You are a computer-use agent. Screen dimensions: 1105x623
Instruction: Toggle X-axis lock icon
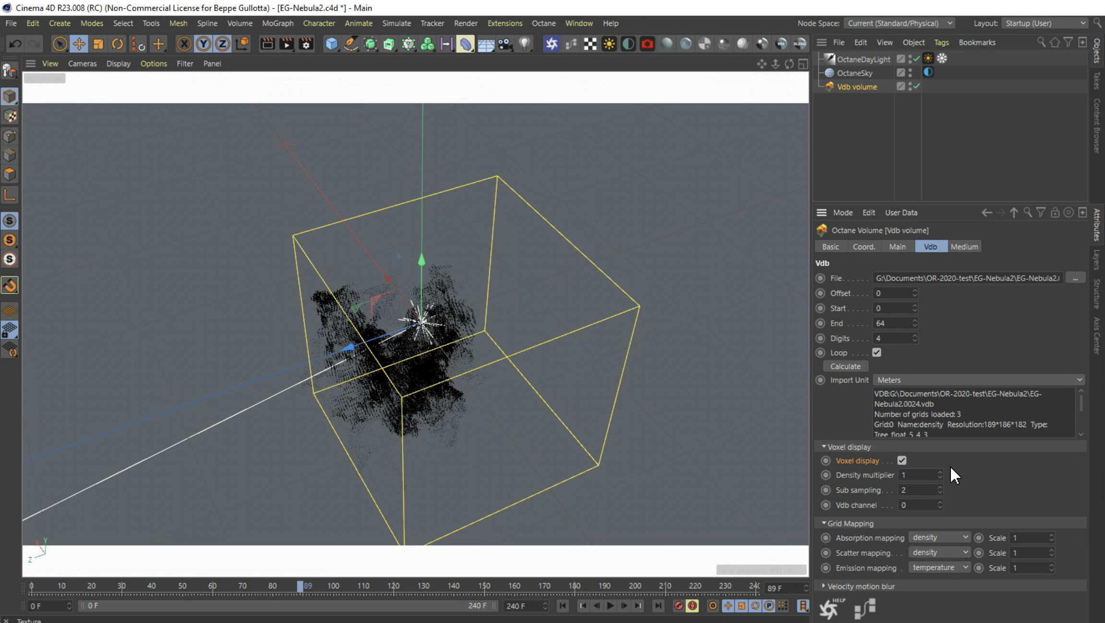point(184,44)
